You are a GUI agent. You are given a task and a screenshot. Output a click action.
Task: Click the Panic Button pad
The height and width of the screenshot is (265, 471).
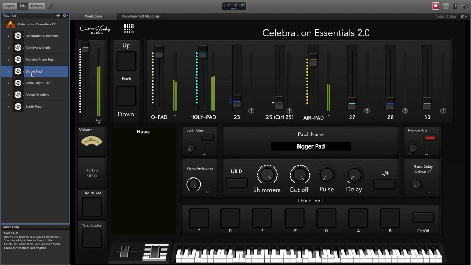(92, 239)
